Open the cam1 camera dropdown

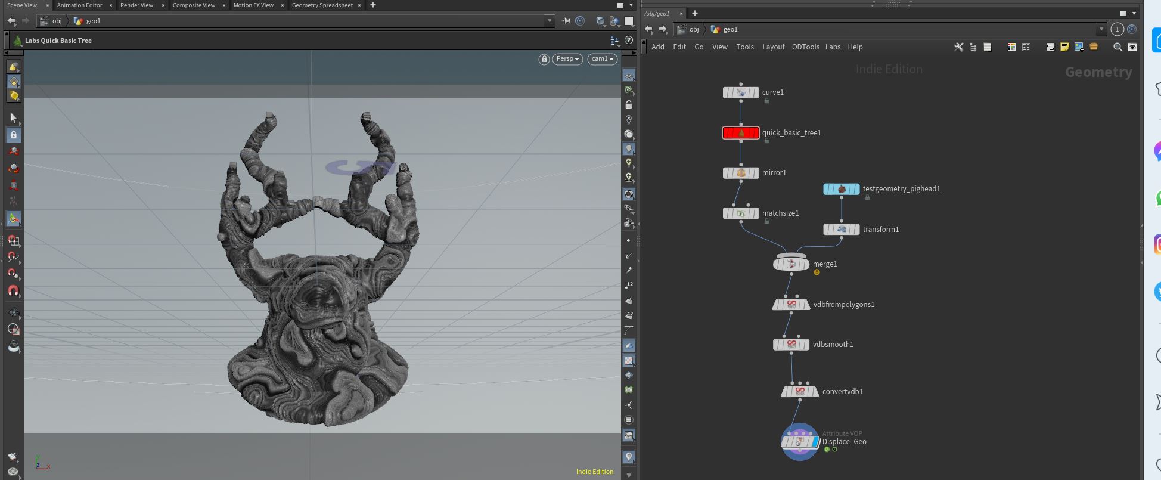(x=602, y=59)
